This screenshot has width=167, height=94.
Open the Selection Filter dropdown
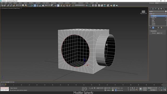[19, 5]
